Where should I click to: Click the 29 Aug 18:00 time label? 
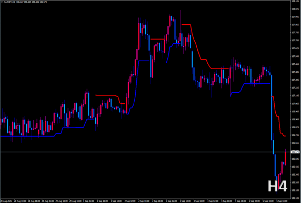(x=75, y=201)
